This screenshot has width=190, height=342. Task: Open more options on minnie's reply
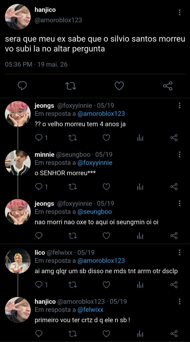click(179, 154)
